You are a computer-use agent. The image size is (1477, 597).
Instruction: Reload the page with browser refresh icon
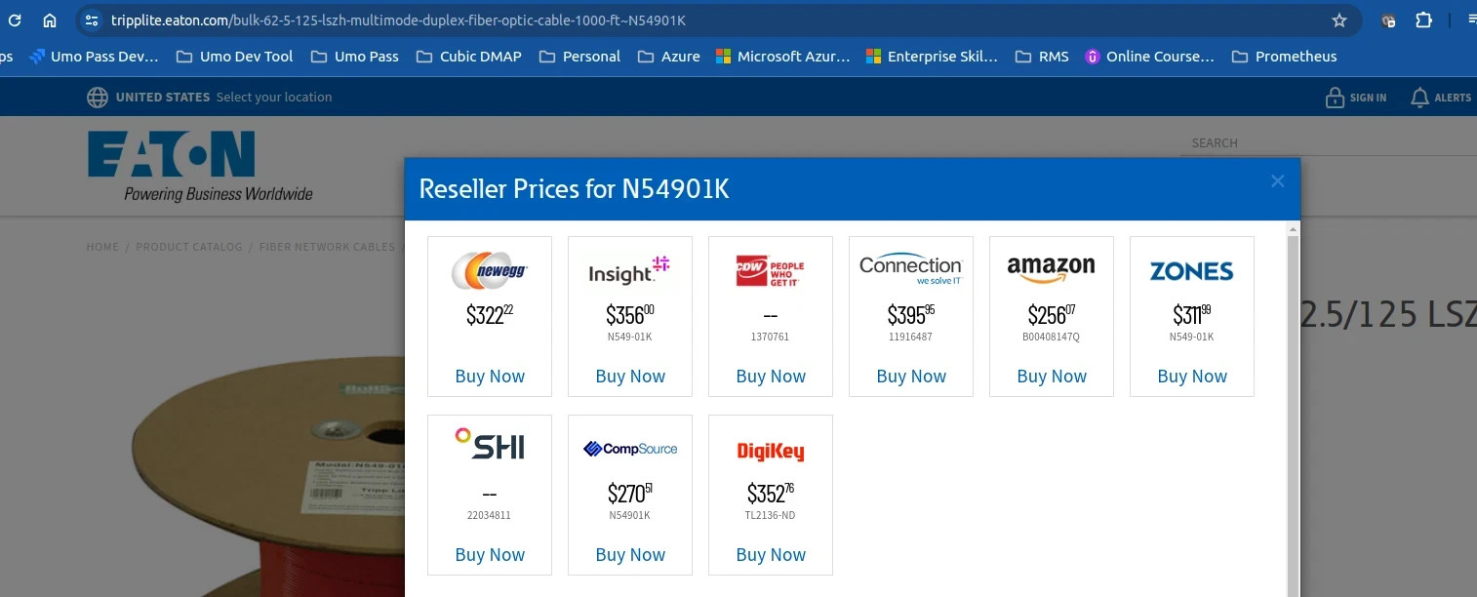click(x=15, y=20)
